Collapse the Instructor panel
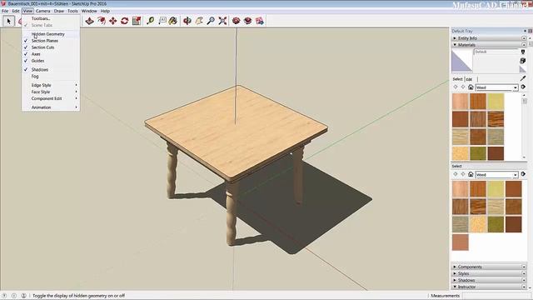Screen dimensions: 533x300 coord(489,287)
